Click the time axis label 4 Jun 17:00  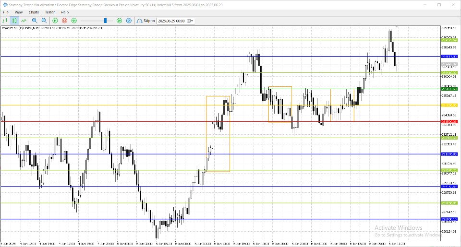pos(67,244)
